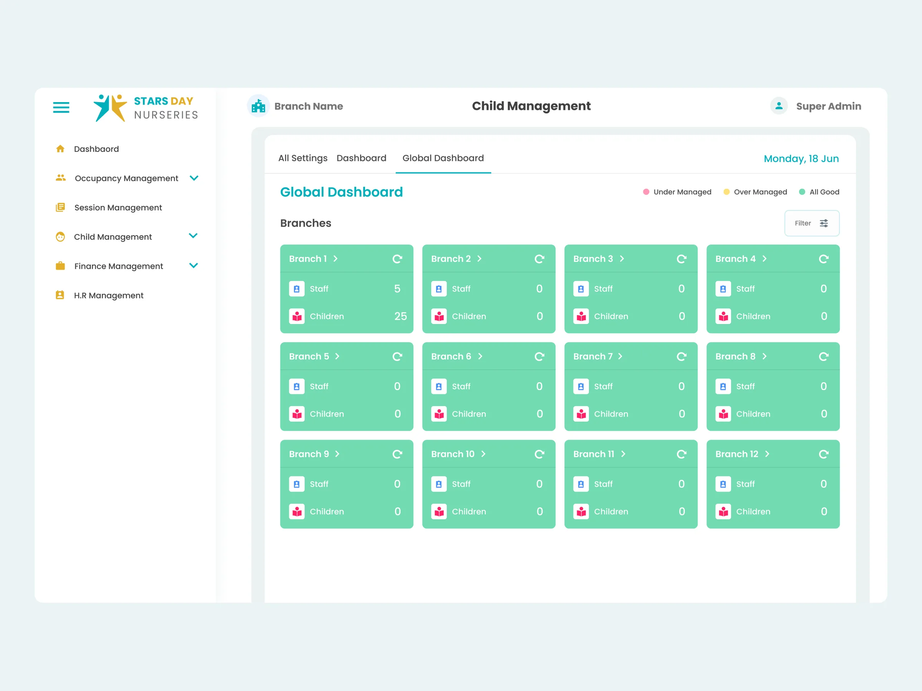The width and height of the screenshot is (922, 691).
Task: Refresh the Branch 2 card
Action: pyautogui.click(x=539, y=259)
